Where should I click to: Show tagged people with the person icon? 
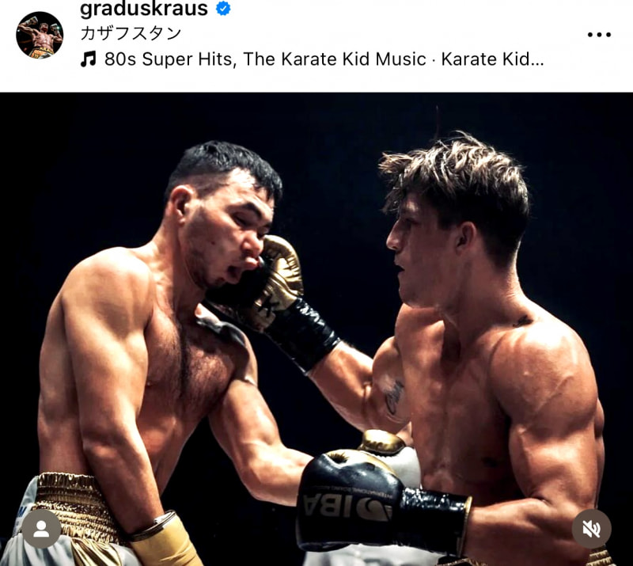tap(41, 529)
